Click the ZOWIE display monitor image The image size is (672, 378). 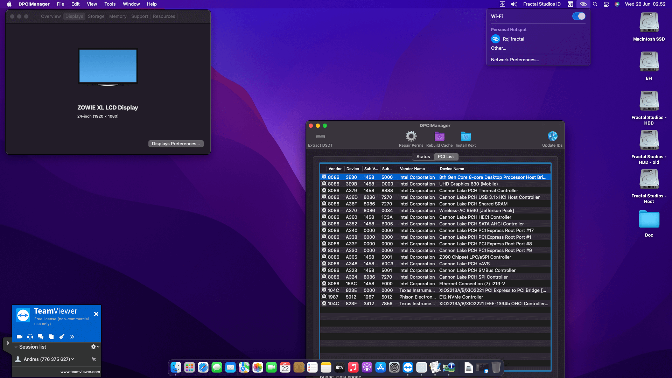click(x=108, y=67)
